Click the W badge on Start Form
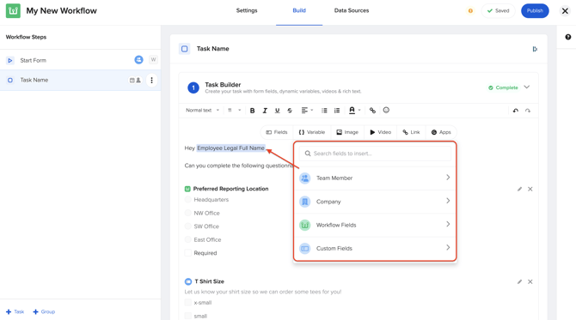This screenshot has width=576, height=320. point(153,60)
